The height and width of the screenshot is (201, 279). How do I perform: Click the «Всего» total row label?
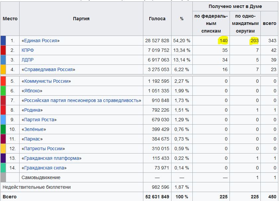point(10,197)
